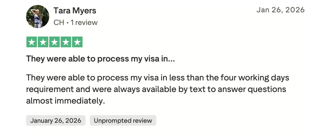Screen dimensions: 329x133
Task: Click the ellipsis ending the review title
Action: pos(171,59)
